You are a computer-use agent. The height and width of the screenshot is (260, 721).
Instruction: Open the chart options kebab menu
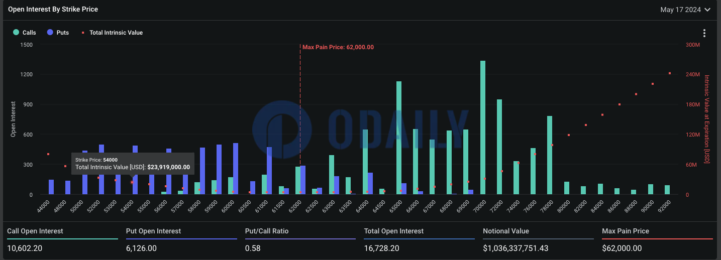click(x=704, y=33)
